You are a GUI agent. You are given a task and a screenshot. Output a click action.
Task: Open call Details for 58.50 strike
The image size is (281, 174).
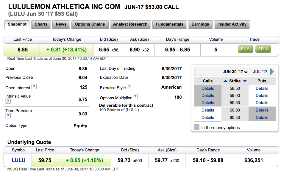click(208, 88)
